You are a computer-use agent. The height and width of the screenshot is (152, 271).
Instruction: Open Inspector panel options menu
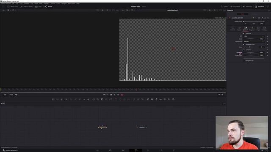coord(269,10)
